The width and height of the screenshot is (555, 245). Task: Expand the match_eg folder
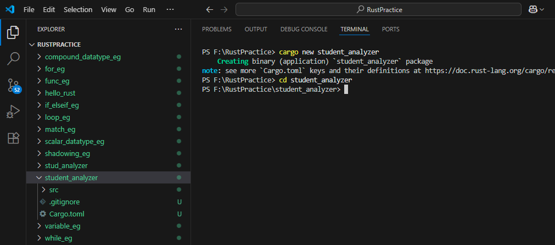(108, 129)
